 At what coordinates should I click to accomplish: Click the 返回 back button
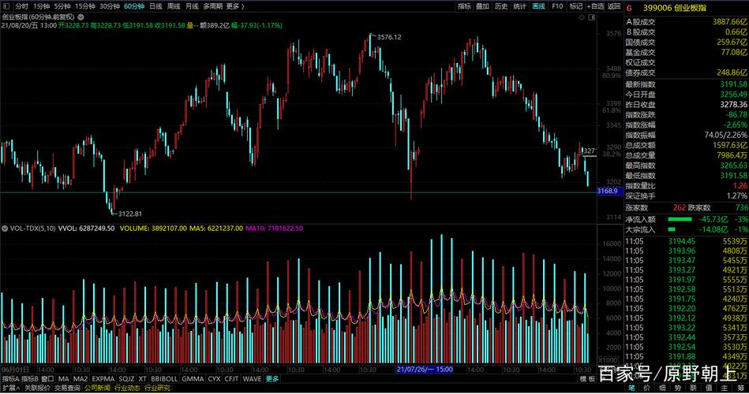pyautogui.click(x=613, y=6)
